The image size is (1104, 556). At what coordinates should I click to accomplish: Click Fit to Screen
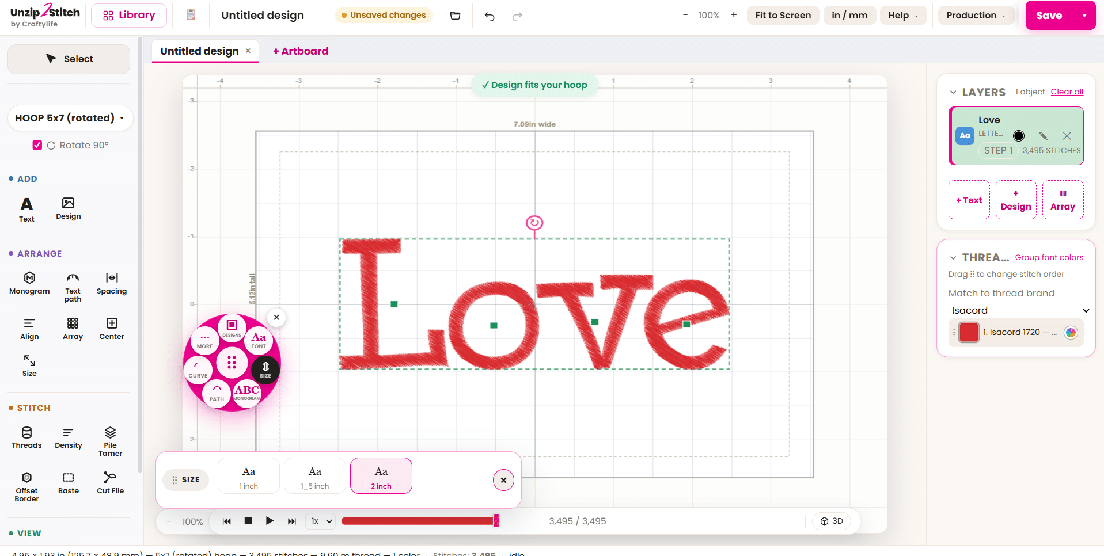coord(783,15)
